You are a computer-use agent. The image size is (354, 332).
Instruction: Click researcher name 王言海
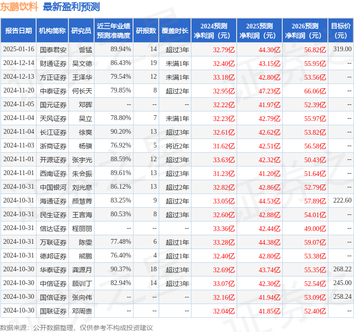82,215
